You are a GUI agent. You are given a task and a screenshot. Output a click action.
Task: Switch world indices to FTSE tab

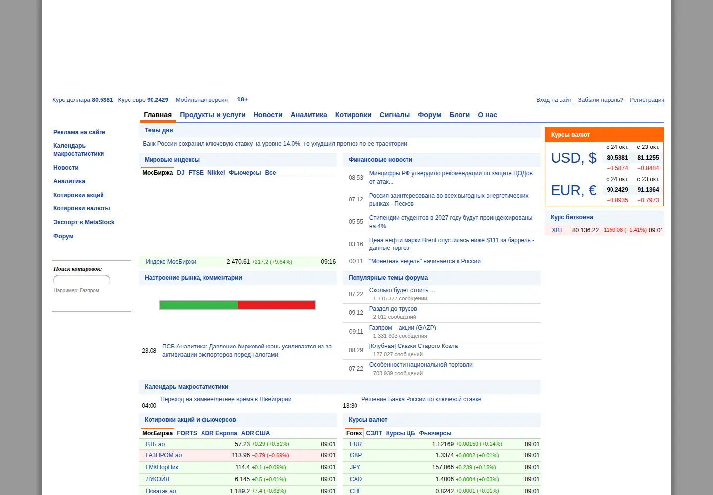pyautogui.click(x=196, y=173)
